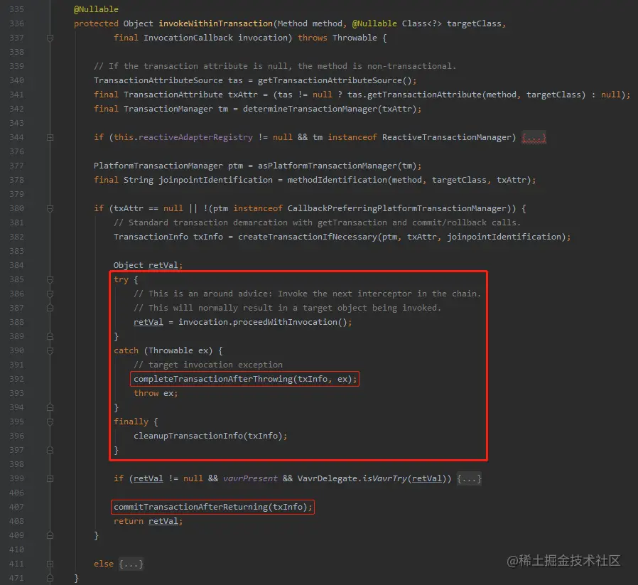
Task: Expand the folded else block at line 411
Action: tap(50, 564)
